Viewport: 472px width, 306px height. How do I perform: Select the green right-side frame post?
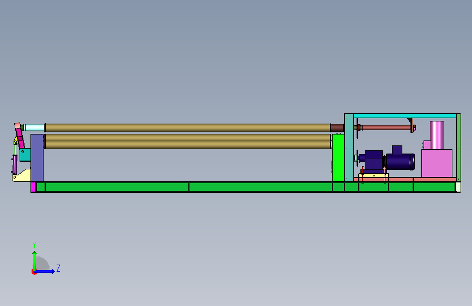[x=459, y=148]
